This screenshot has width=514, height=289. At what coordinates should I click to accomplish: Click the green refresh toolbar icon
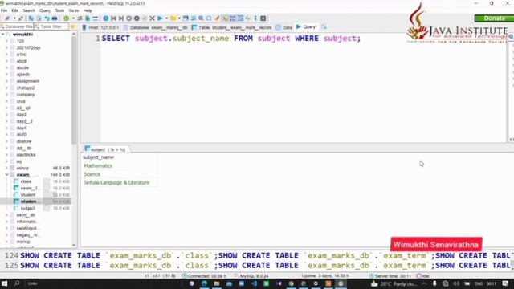pyautogui.click(x=67, y=18)
